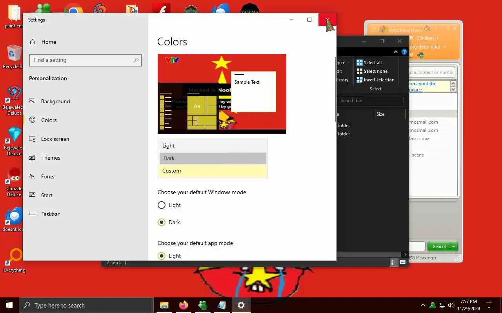
Task: Open File Explorer help question-mark icon
Action: (x=404, y=52)
